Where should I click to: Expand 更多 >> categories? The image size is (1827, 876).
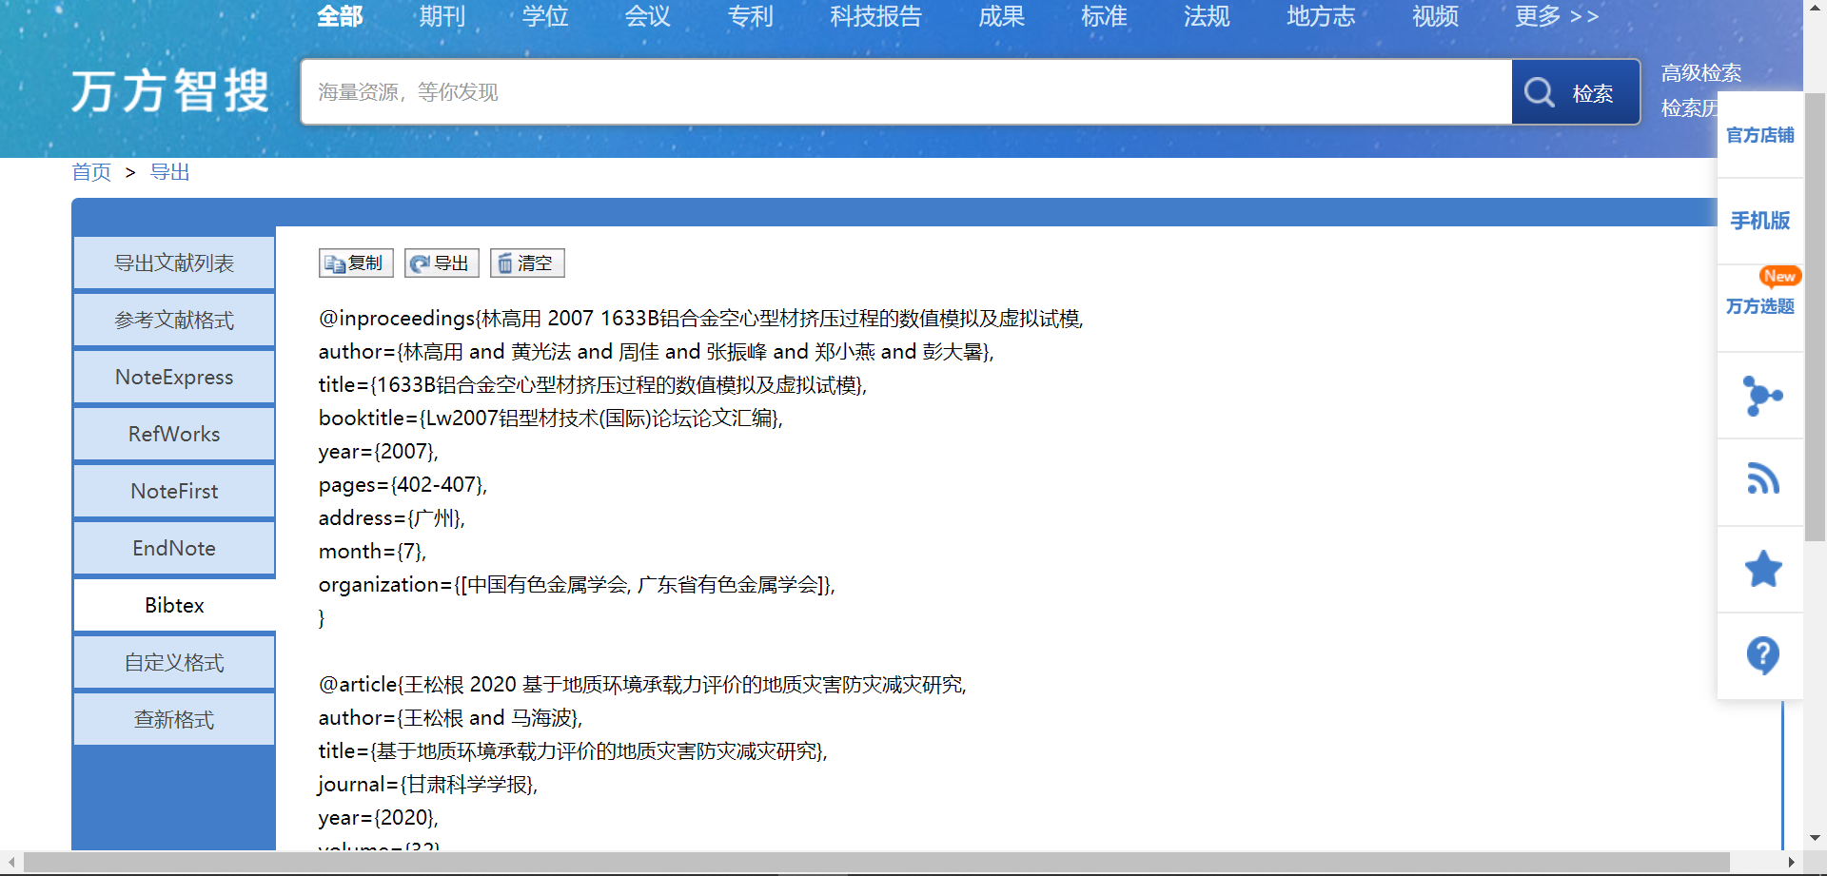1558,16
